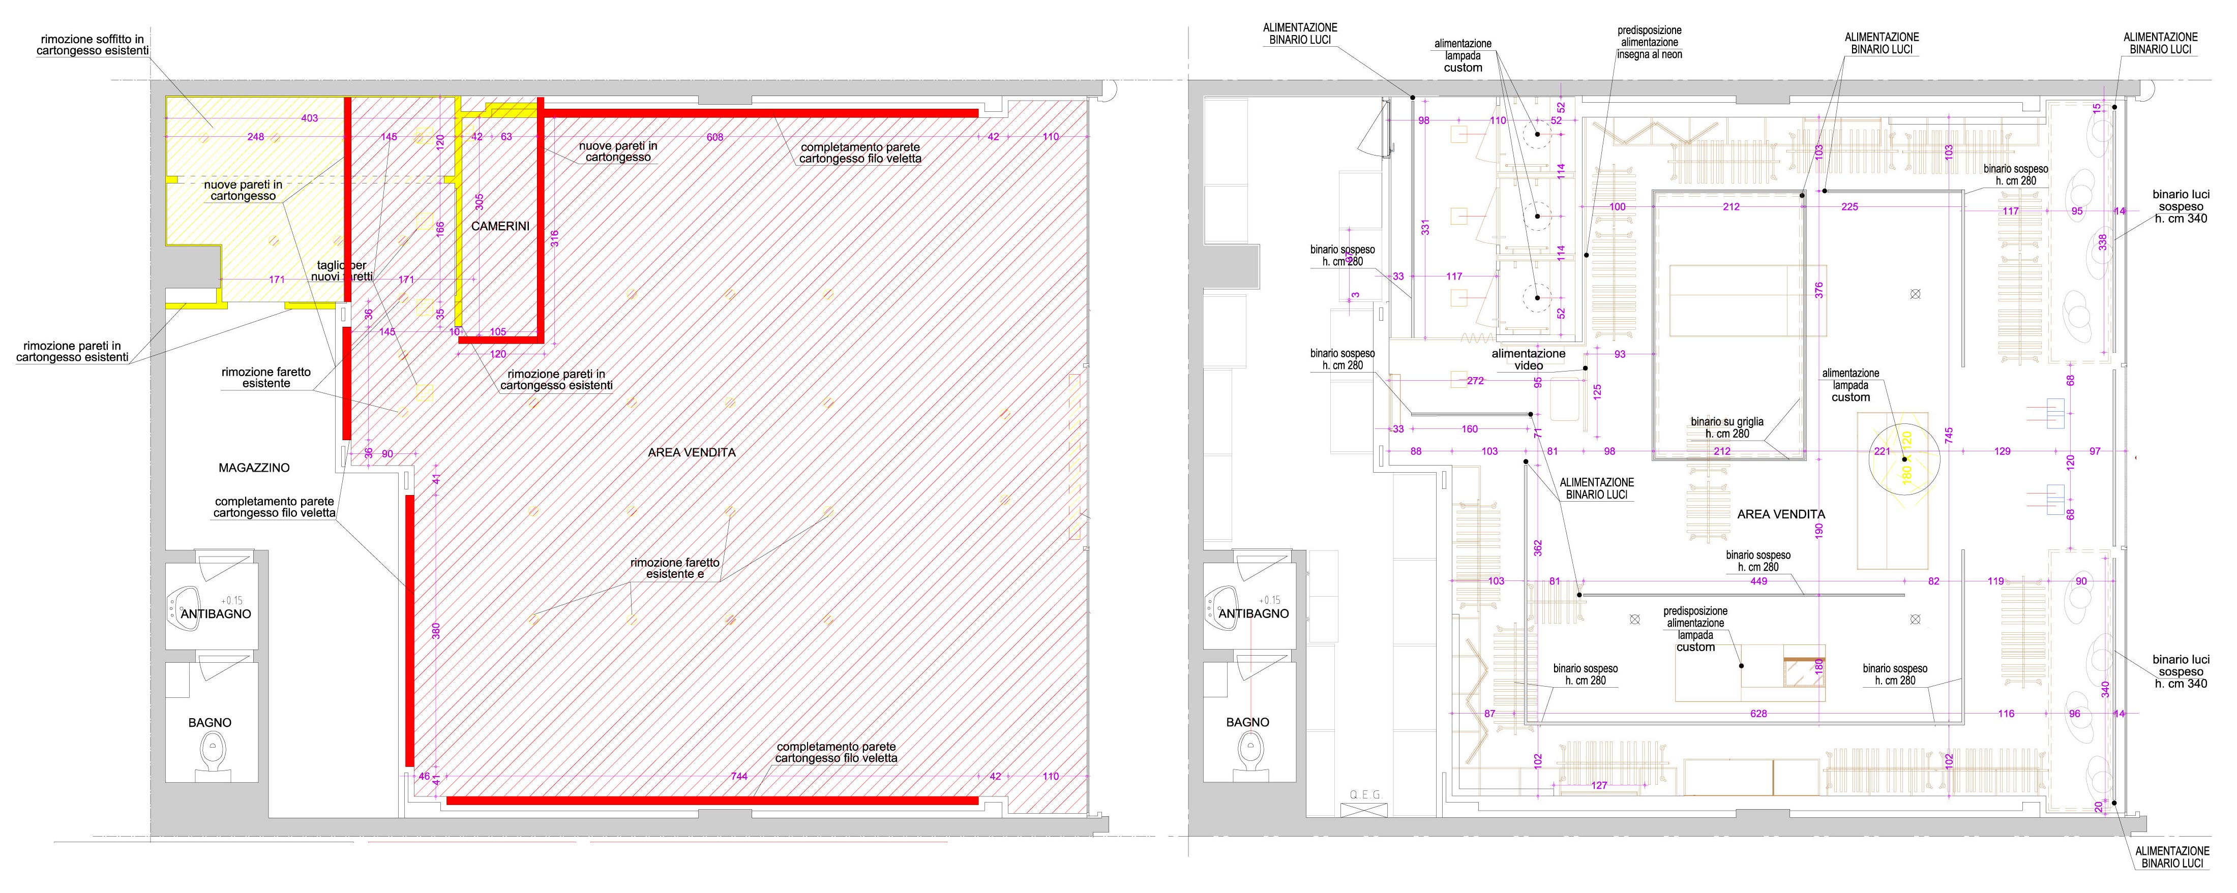Viewport: 2237px width, 893px height.
Task: Click the ANTIBAGNO label in left plan
Action: 216,613
